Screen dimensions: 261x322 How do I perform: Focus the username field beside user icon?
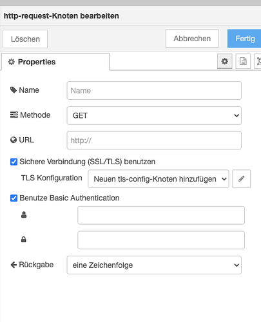click(161, 215)
